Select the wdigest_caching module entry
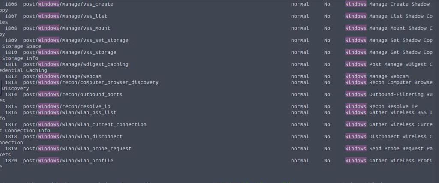Screen dimensions: 439x183 tap(75, 64)
